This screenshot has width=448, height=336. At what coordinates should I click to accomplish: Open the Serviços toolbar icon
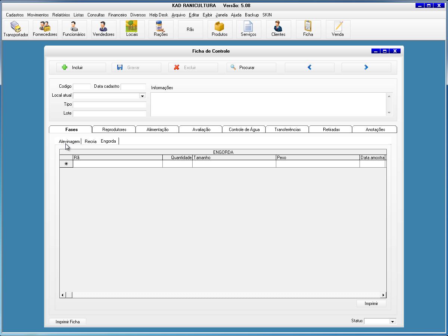coord(249,29)
